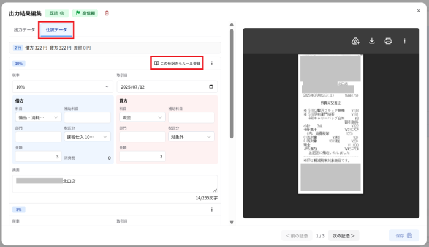Viewport: 429px width, 247px height.
Task: Toggle the 高信頼 flag badge
Action: coord(85,13)
